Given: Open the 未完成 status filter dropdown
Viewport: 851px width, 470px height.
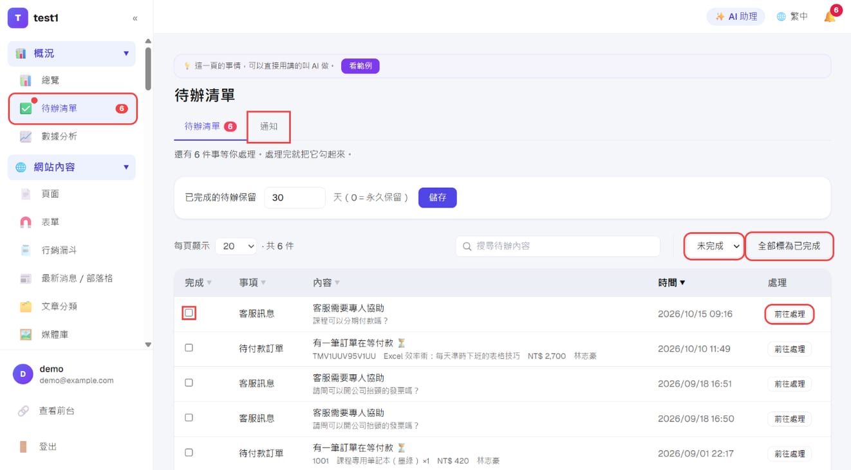Looking at the screenshot, I should (x=714, y=246).
